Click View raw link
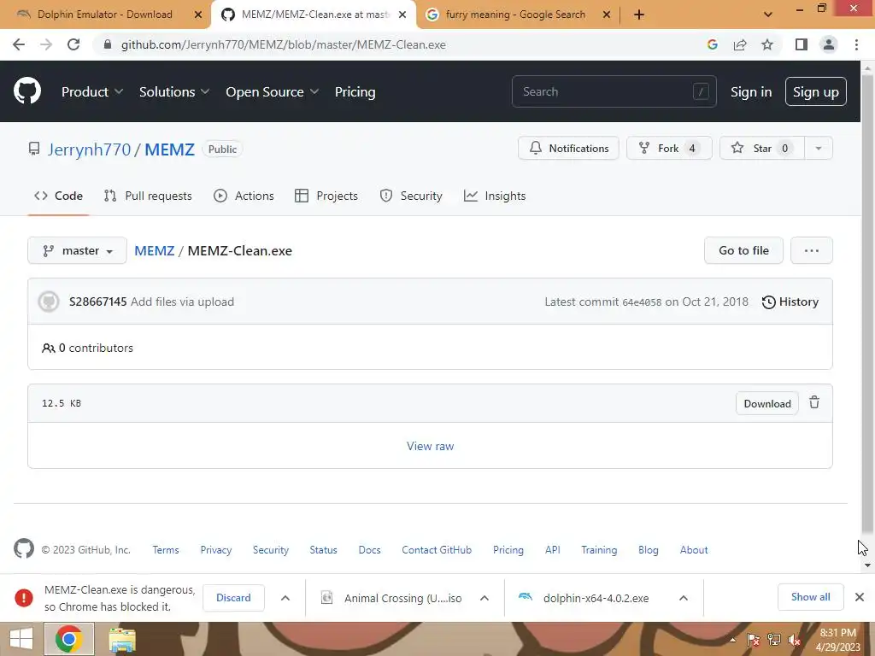 [x=431, y=446]
